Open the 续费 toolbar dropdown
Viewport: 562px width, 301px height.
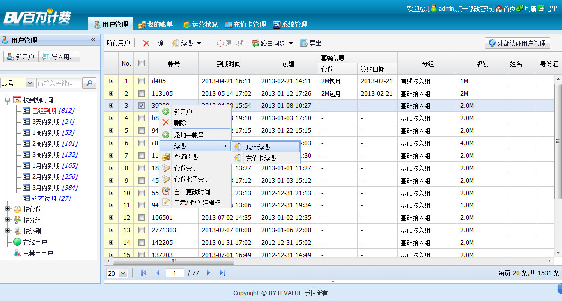pos(199,43)
